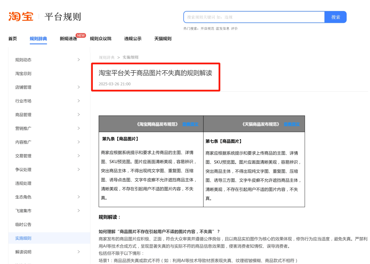Open 违规处理 in the sidebar

coord(23,183)
